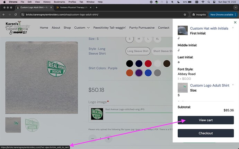Select size XL option
The width and height of the screenshot is (239, 149).
(157, 39)
